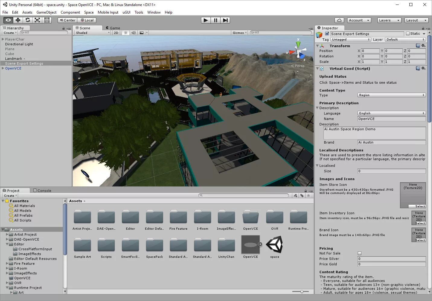432x301 pixels.
Task: Open the Layout dropdown
Action: [x=416, y=20]
